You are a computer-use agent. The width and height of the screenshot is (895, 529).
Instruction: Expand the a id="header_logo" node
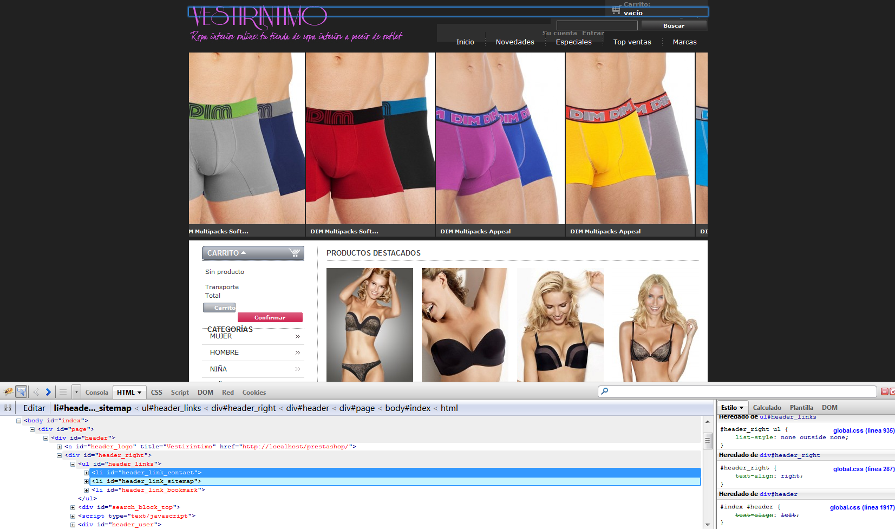(59, 447)
